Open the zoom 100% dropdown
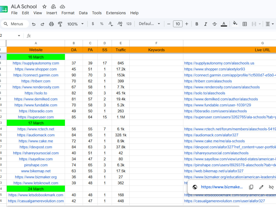Screen dimensions: 276x207 tap(75, 24)
